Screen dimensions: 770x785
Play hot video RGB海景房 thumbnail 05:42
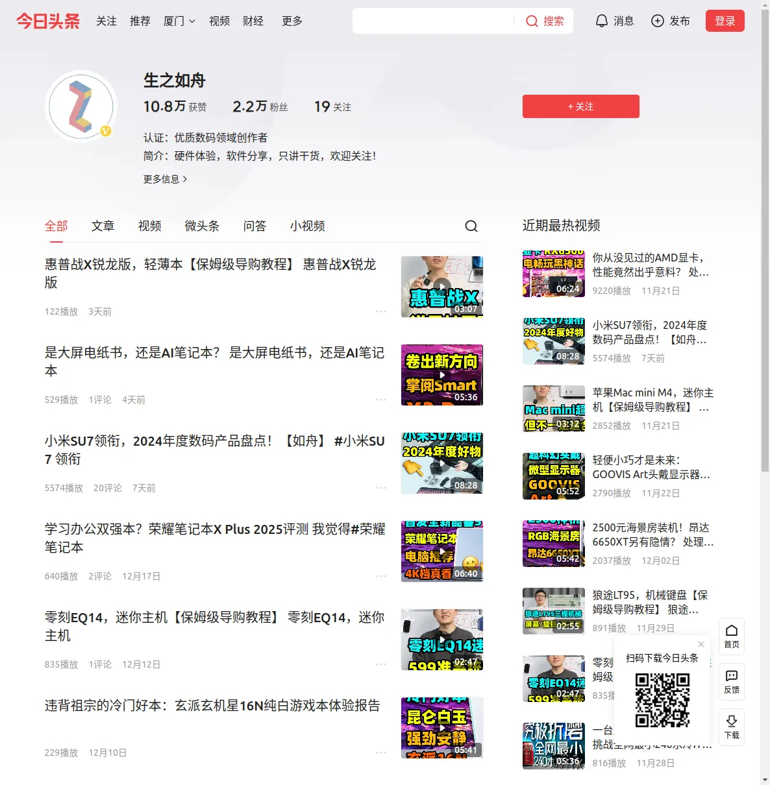(554, 544)
